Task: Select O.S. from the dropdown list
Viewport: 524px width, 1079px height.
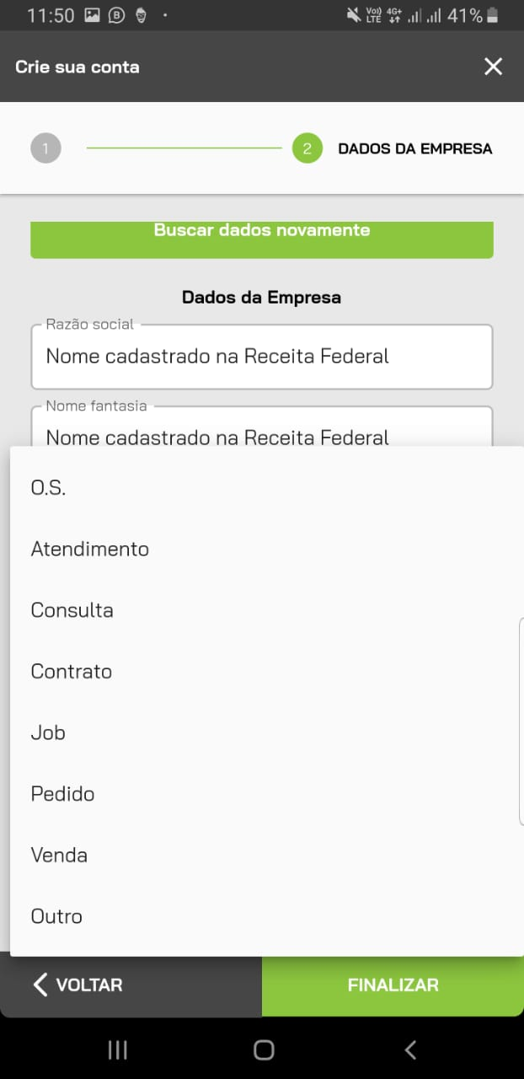Action: [48, 488]
